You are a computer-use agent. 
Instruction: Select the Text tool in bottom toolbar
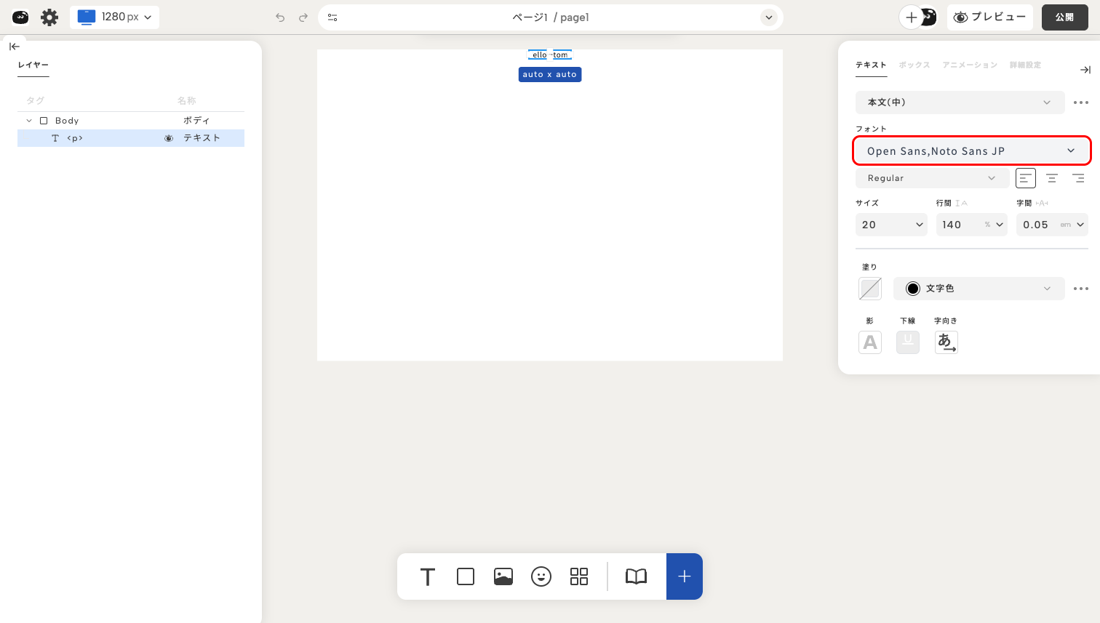(x=428, y=576)
